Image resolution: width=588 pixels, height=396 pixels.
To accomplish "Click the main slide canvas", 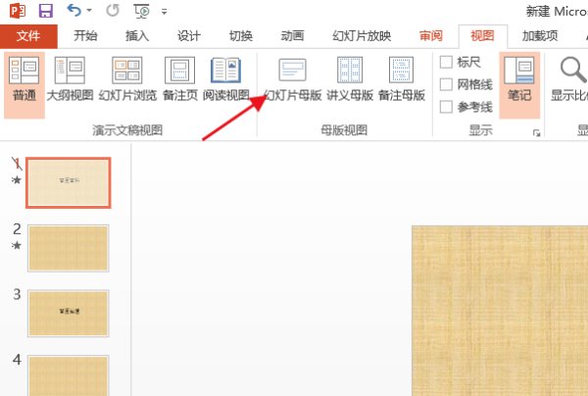I will coord(500,311).
